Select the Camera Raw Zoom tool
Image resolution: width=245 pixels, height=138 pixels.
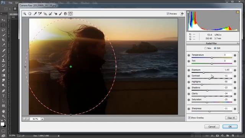click(24, 14)
